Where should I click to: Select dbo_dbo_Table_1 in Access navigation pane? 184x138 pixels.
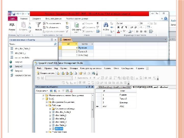[22, 49]
